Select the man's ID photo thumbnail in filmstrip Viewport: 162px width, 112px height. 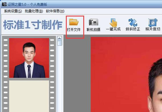29,58
